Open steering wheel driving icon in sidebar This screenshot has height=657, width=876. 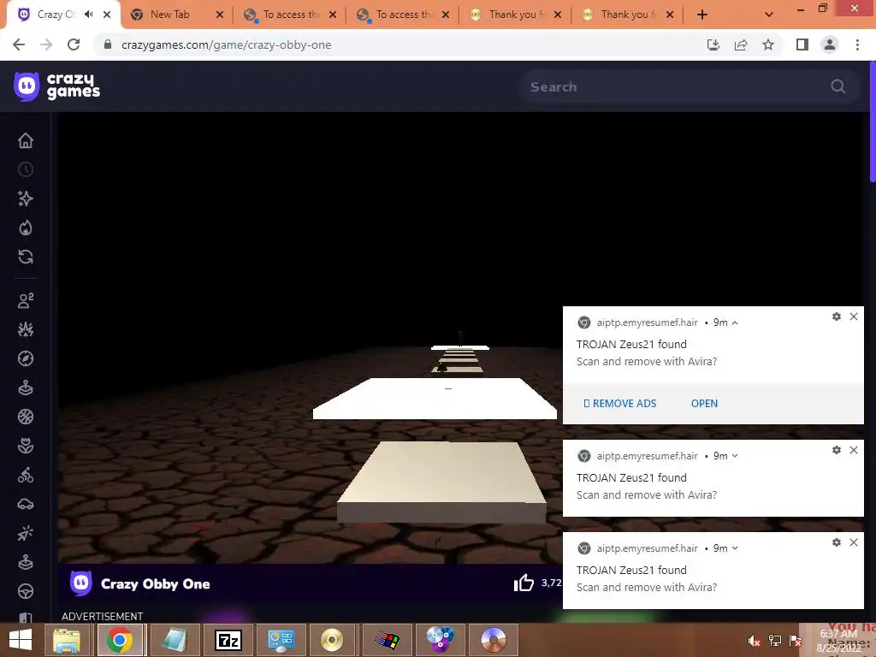tap(26, 591)
